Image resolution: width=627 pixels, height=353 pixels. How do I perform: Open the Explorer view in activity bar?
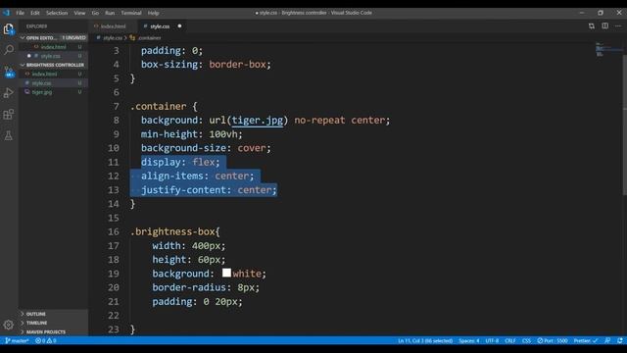(9, 28)
